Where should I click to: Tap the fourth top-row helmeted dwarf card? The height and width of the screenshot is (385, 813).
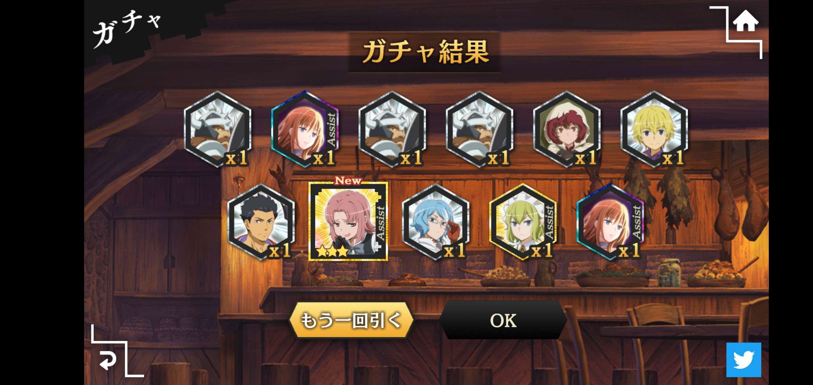coord(480,129)
